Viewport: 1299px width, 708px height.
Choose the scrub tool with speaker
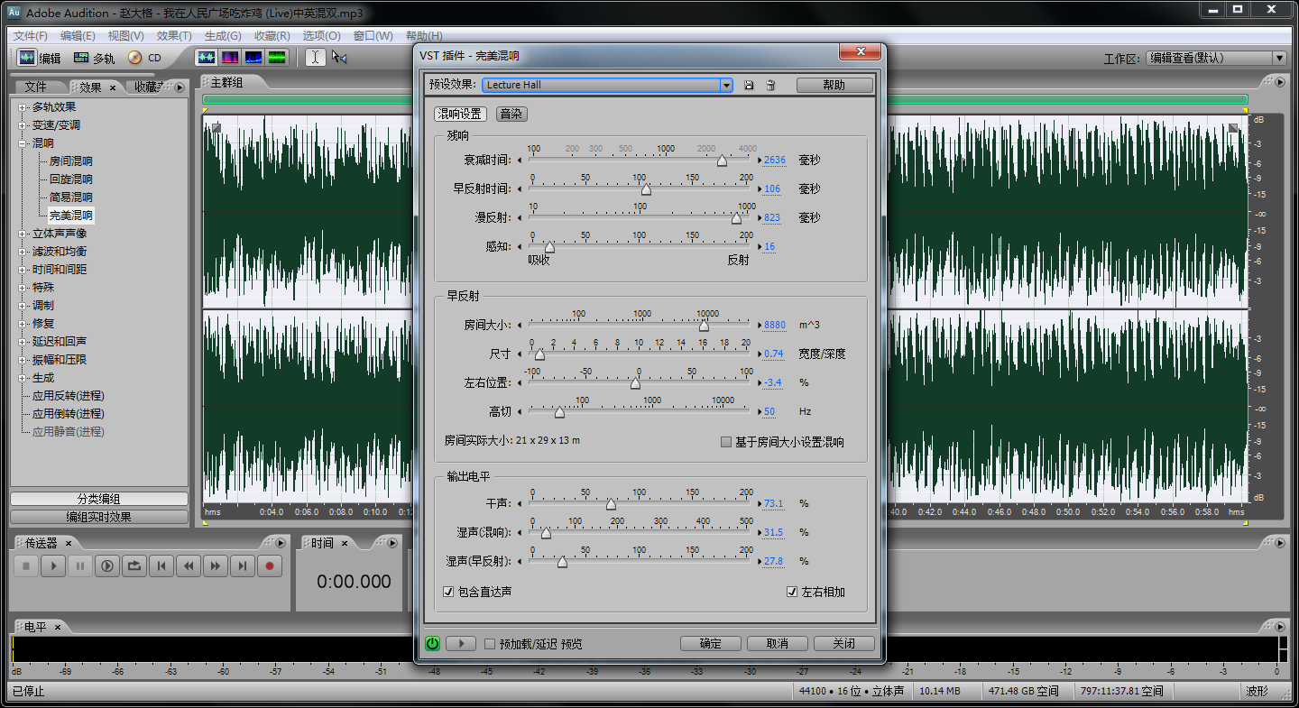[339, 57]
